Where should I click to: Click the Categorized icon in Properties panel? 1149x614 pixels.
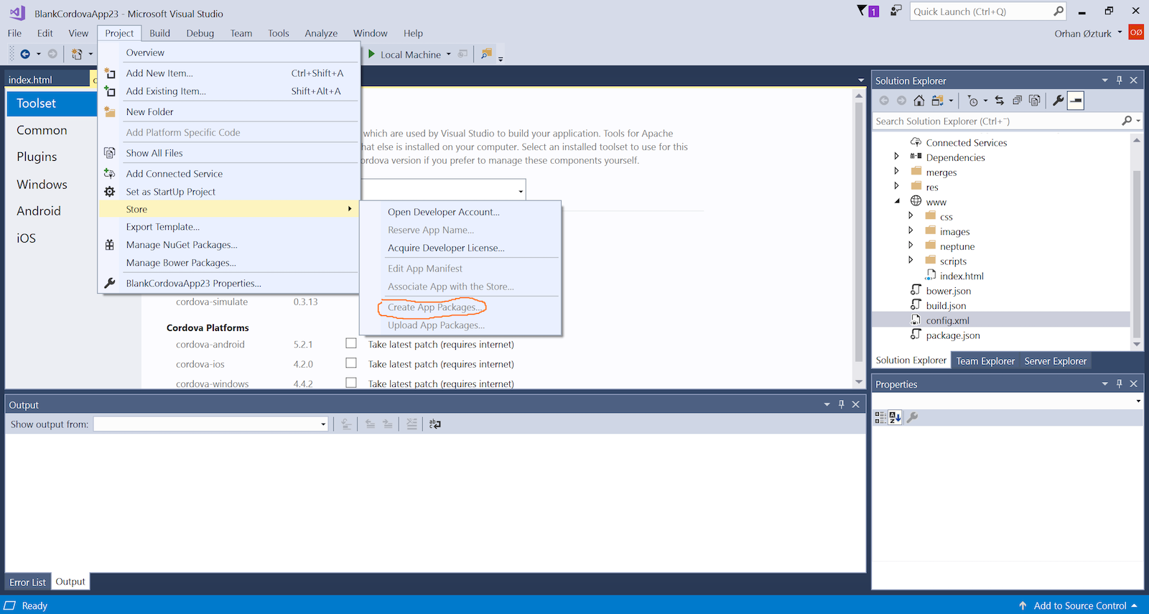(x=880, y=417)
